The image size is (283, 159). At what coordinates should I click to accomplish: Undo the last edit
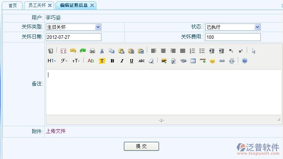point(73,51)
